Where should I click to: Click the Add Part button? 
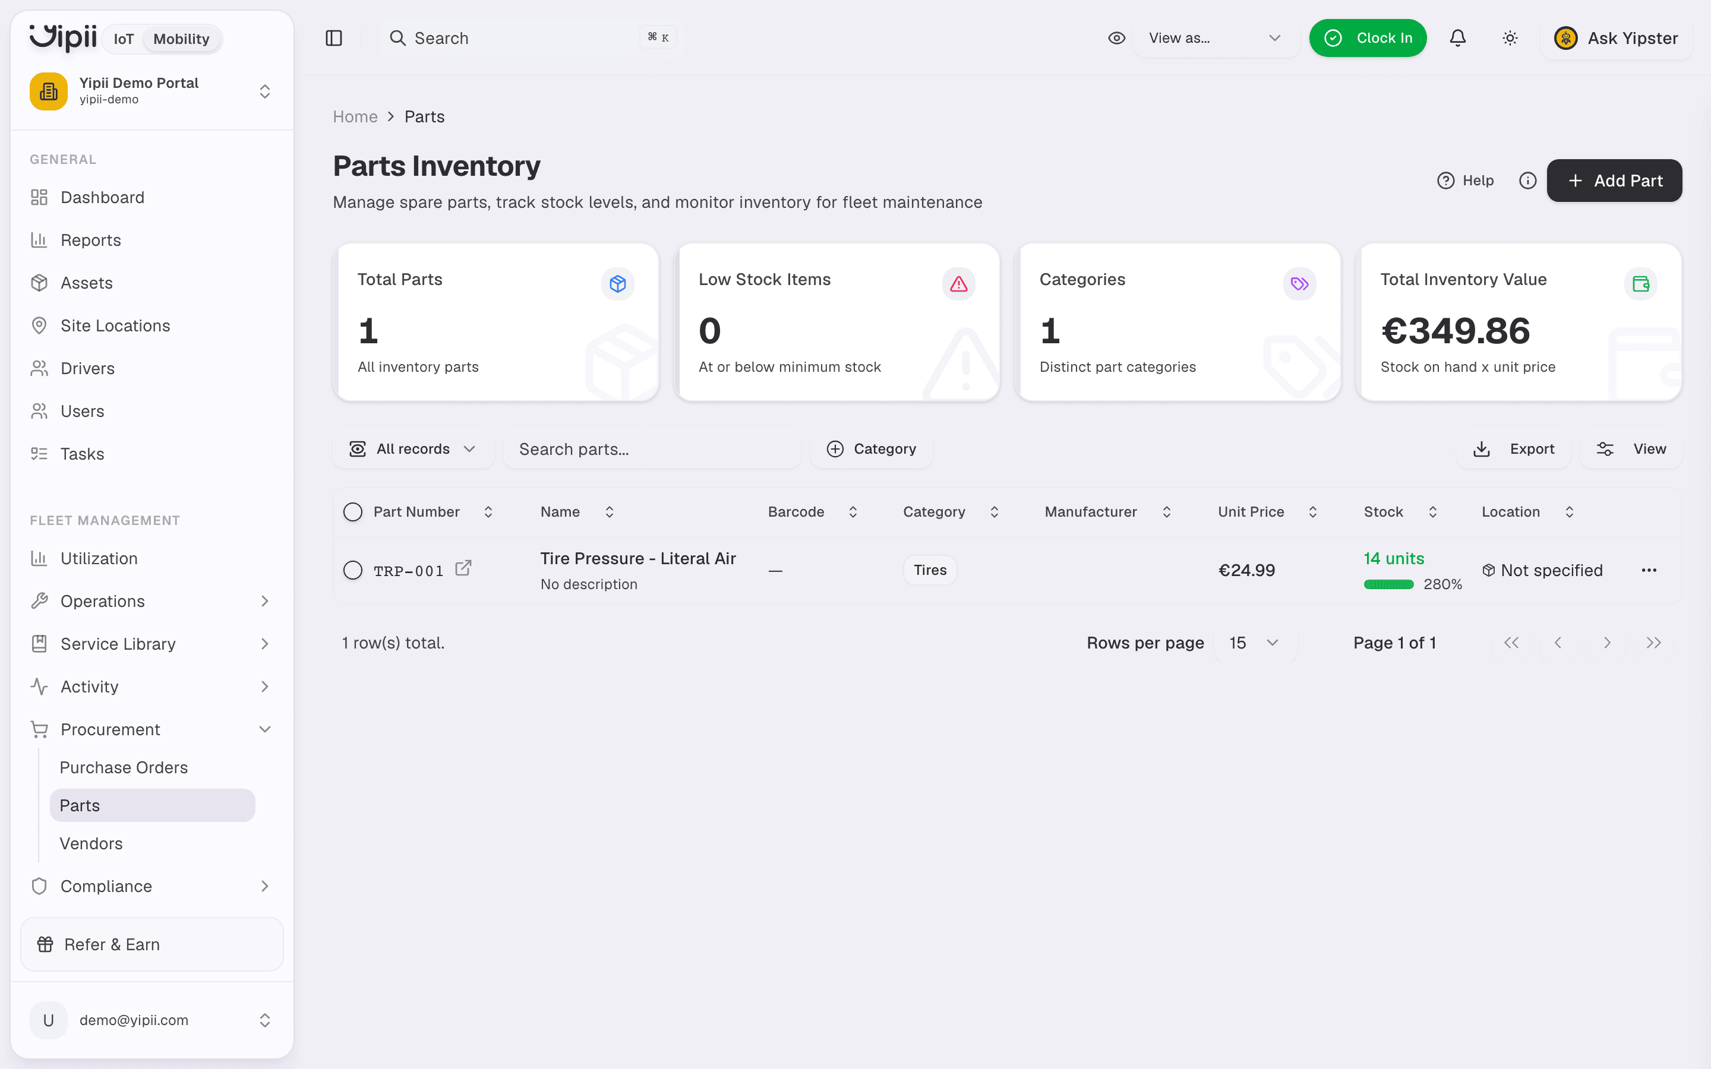(1614, 181)
